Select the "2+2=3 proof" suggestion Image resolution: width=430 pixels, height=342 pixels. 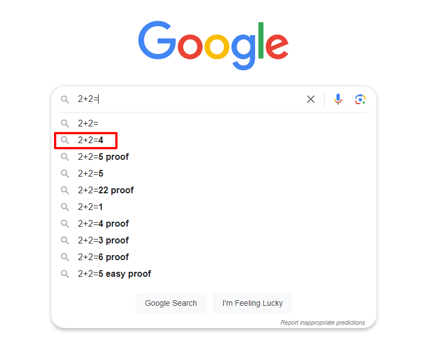tap(103, 241)
